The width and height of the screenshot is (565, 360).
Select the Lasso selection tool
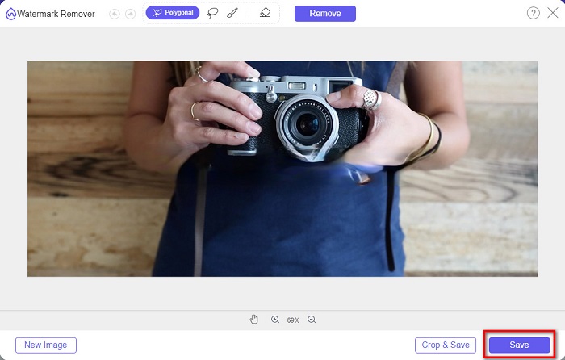click(213, 13)
